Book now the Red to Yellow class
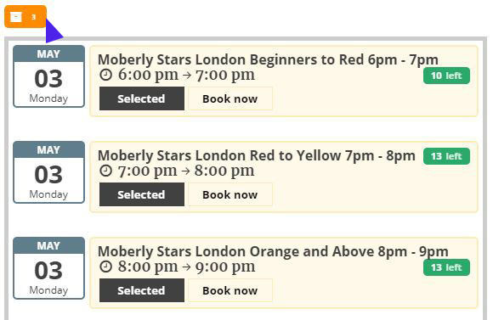The image size is (493, 320). click(x=230, y=194)
